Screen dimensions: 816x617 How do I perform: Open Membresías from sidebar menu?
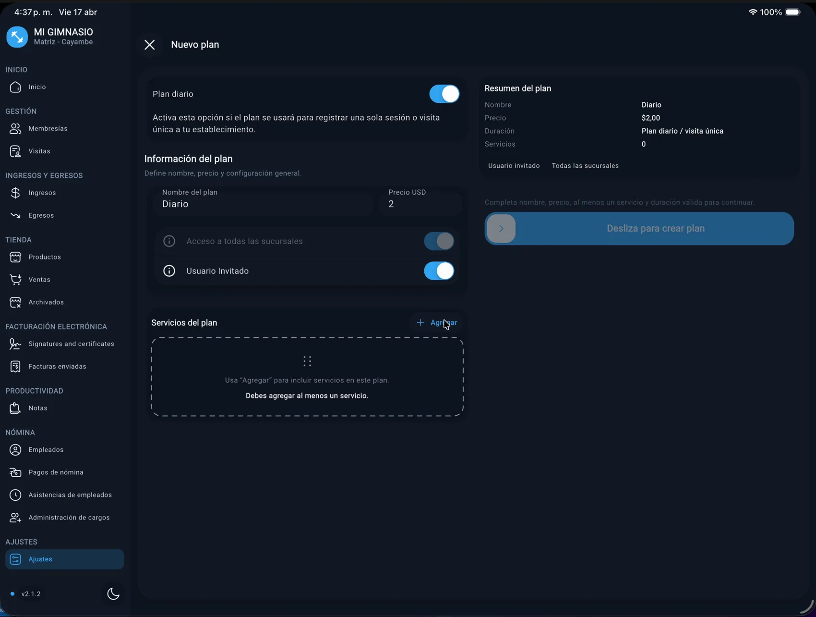click(x=48, y=129)
